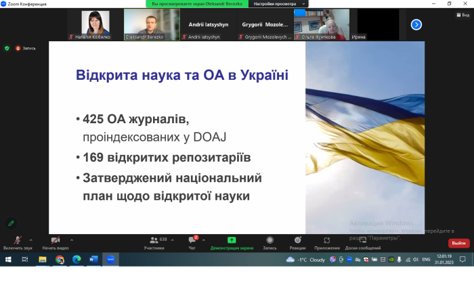This screenshot has height=299, width=474.
Task: Select Andrii Iatsyshyn participant tile
Action: 209,24
